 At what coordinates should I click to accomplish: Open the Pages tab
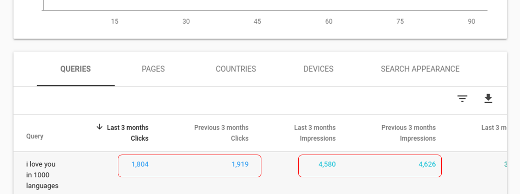pos(153,69)
